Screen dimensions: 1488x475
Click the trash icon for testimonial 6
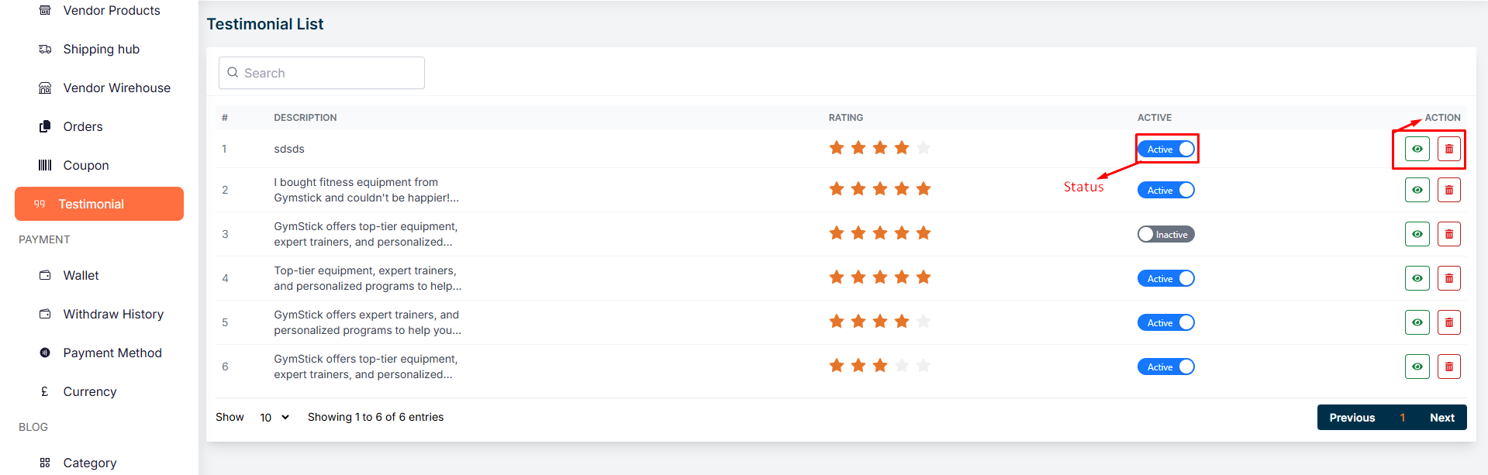[1448, 367]
